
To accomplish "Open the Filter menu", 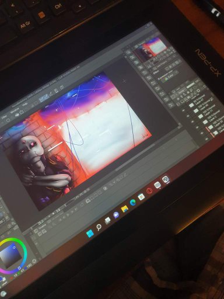I will click(3, 117).
